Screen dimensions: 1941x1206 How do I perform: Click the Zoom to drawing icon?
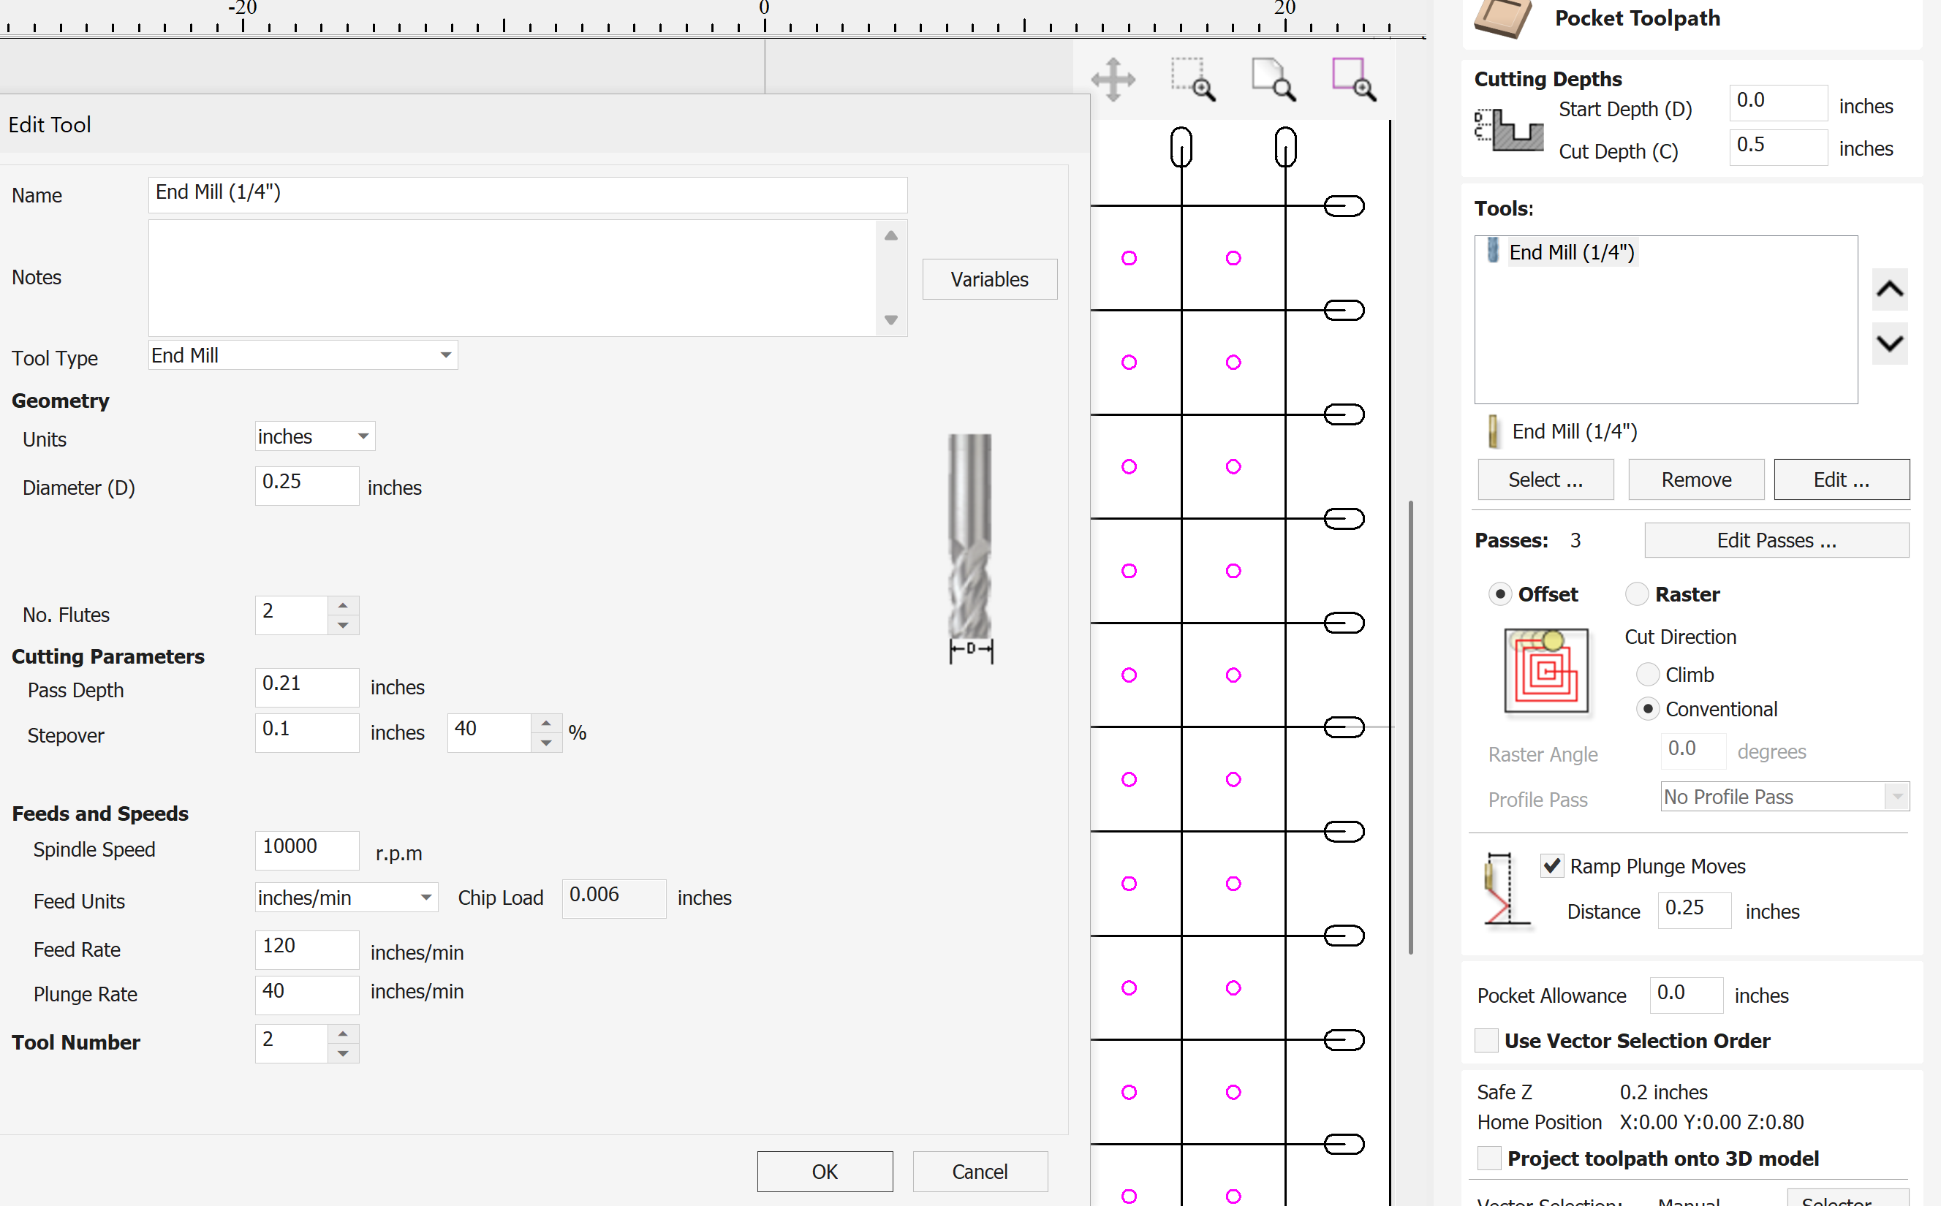[x=1274, y=79]
